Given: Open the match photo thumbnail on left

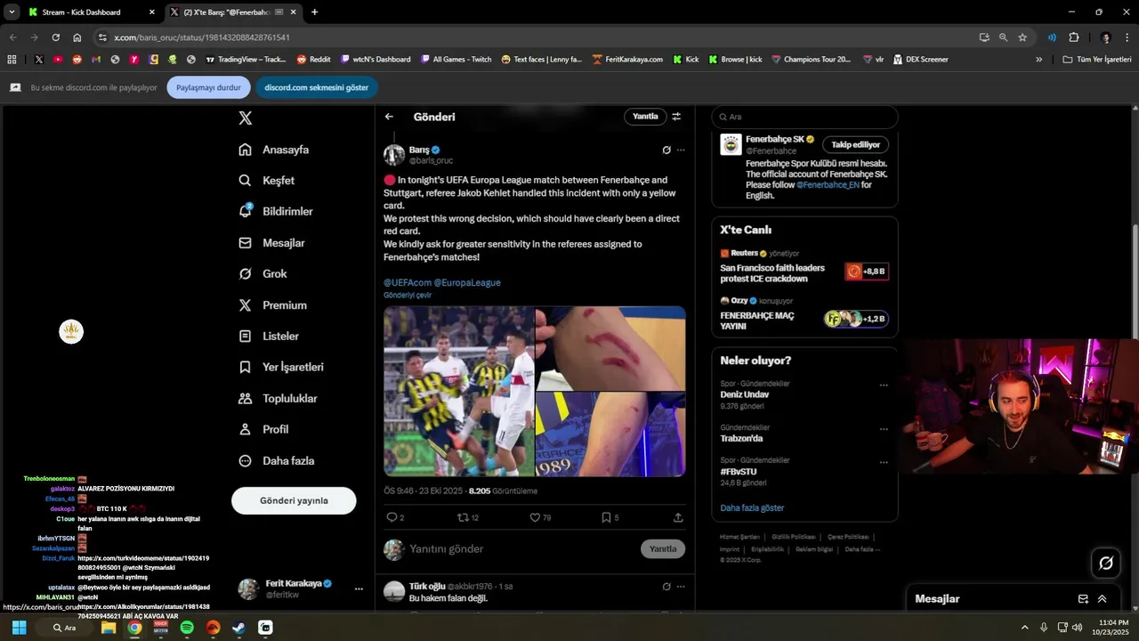Looking at the screenshot, I should 458,392.
